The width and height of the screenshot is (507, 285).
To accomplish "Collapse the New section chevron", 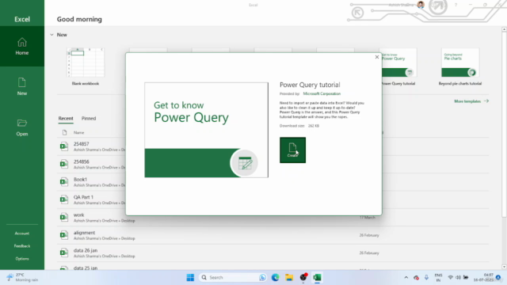I will coord(51,35).
